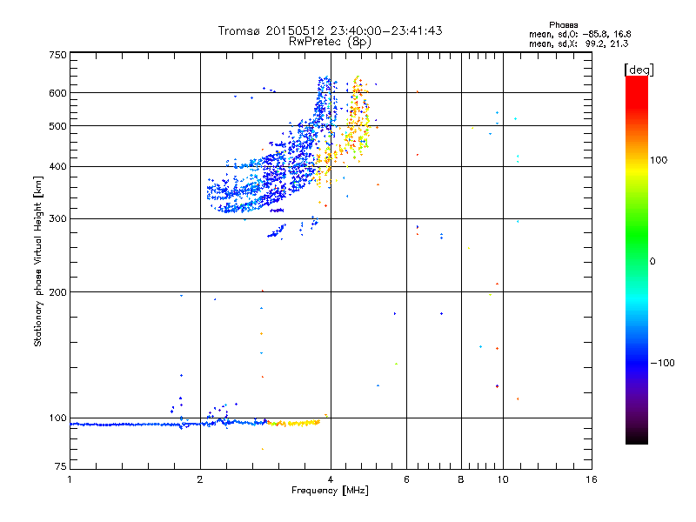Click the 'Frequency [MHz]' axis label
696x522 pixels.
click(x=330, y=491)
